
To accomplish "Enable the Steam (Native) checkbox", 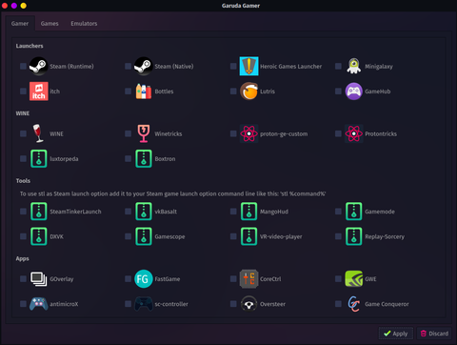I will (129, 66).
